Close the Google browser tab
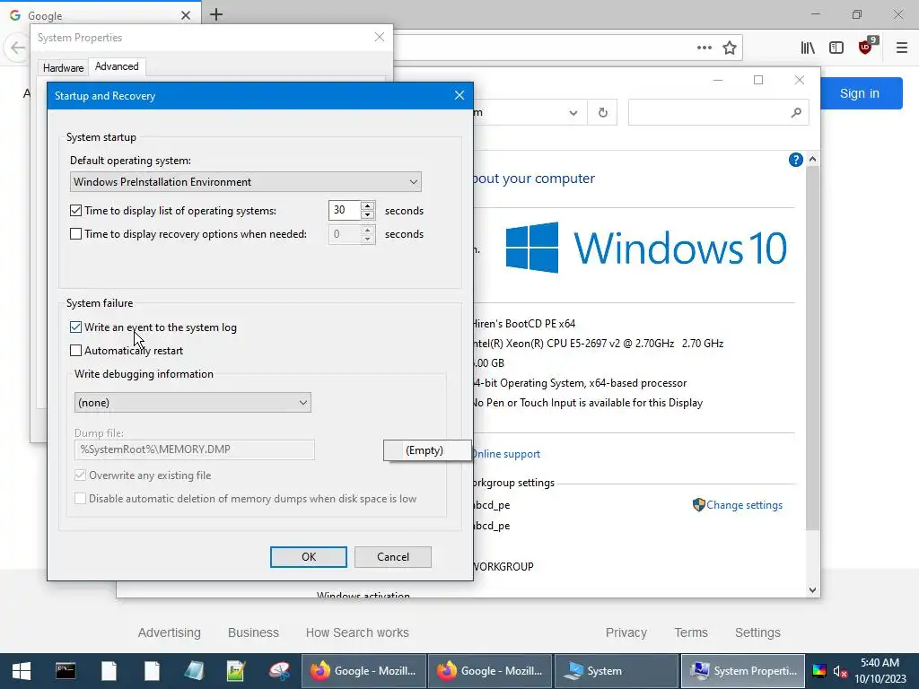Screen dimensions: 919x689 point(186,15)
